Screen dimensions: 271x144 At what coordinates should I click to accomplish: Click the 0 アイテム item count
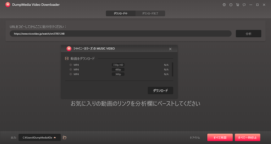pos(195,138)
